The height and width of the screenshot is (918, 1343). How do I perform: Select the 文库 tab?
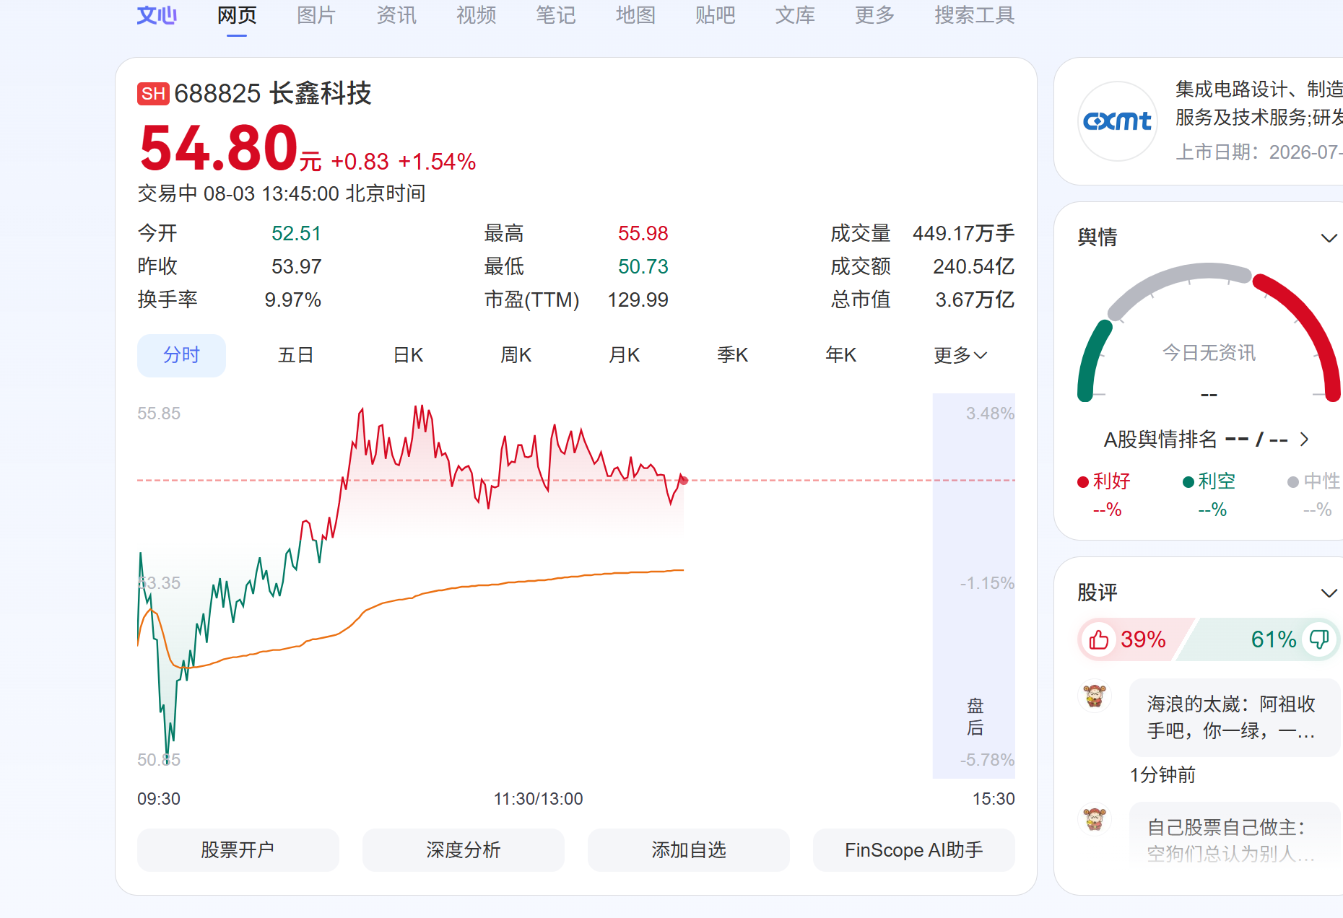click(x=795, y=15)
